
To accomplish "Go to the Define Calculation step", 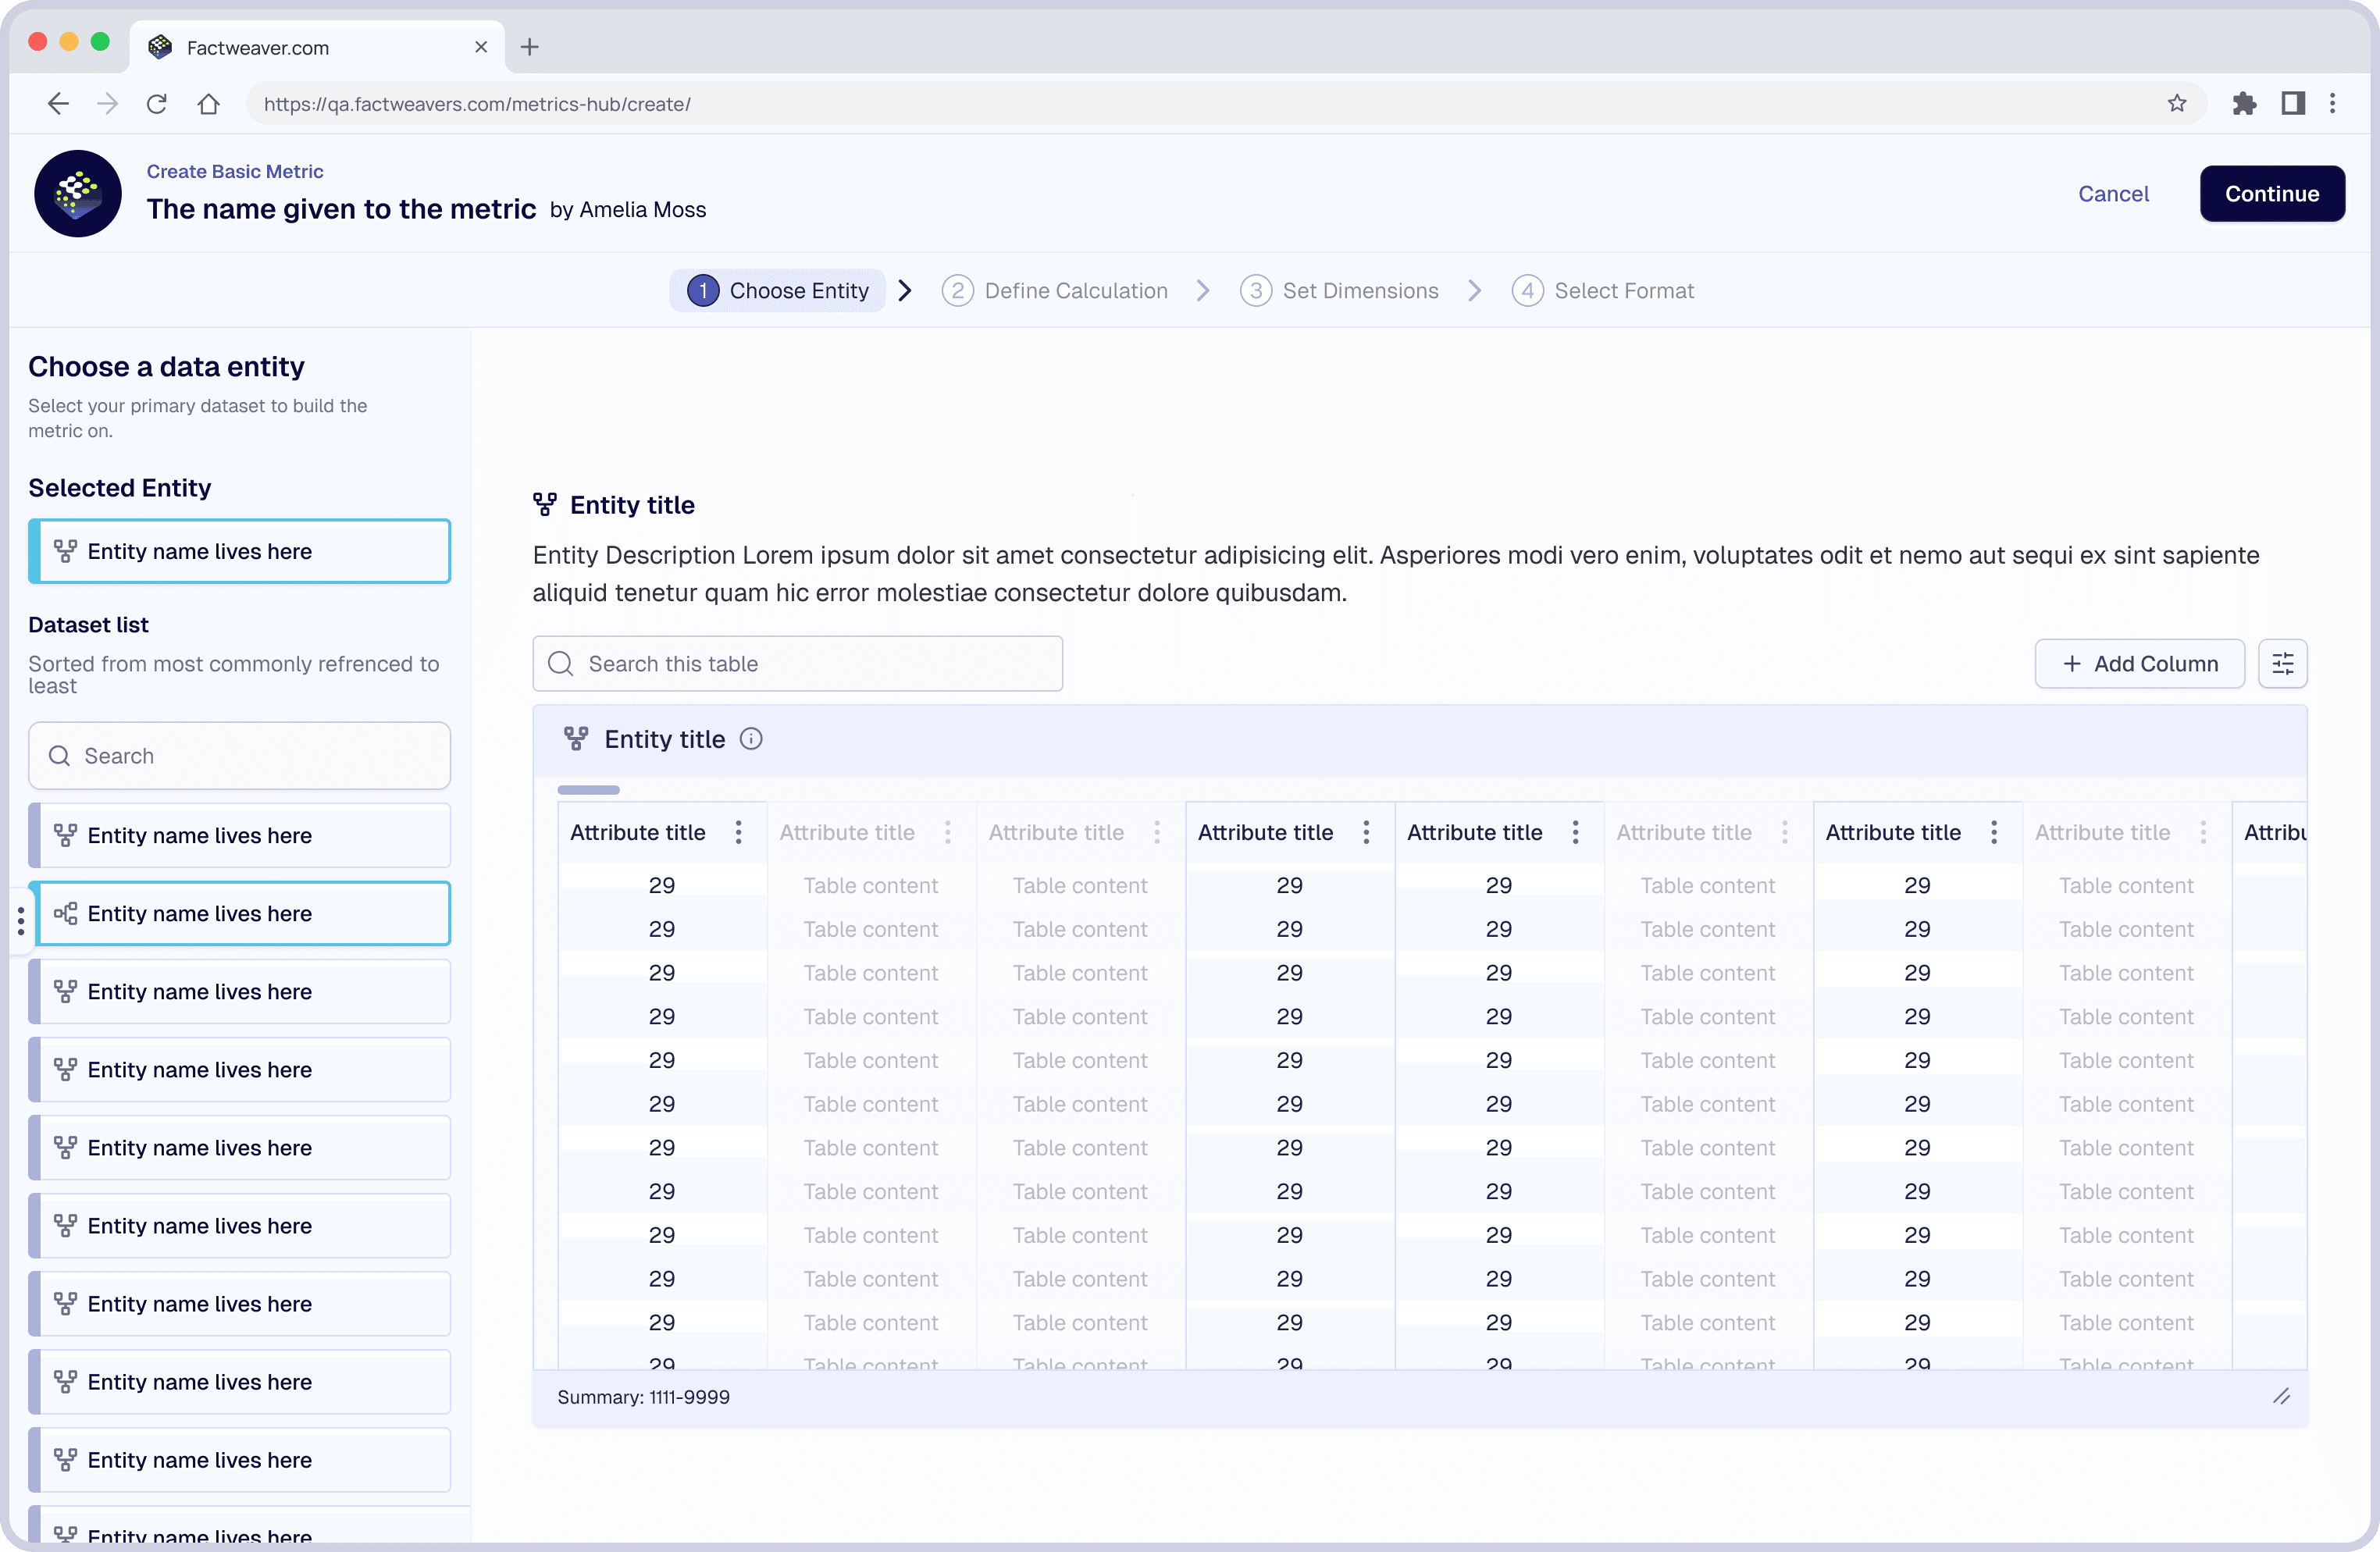I will pos(1055,291).
